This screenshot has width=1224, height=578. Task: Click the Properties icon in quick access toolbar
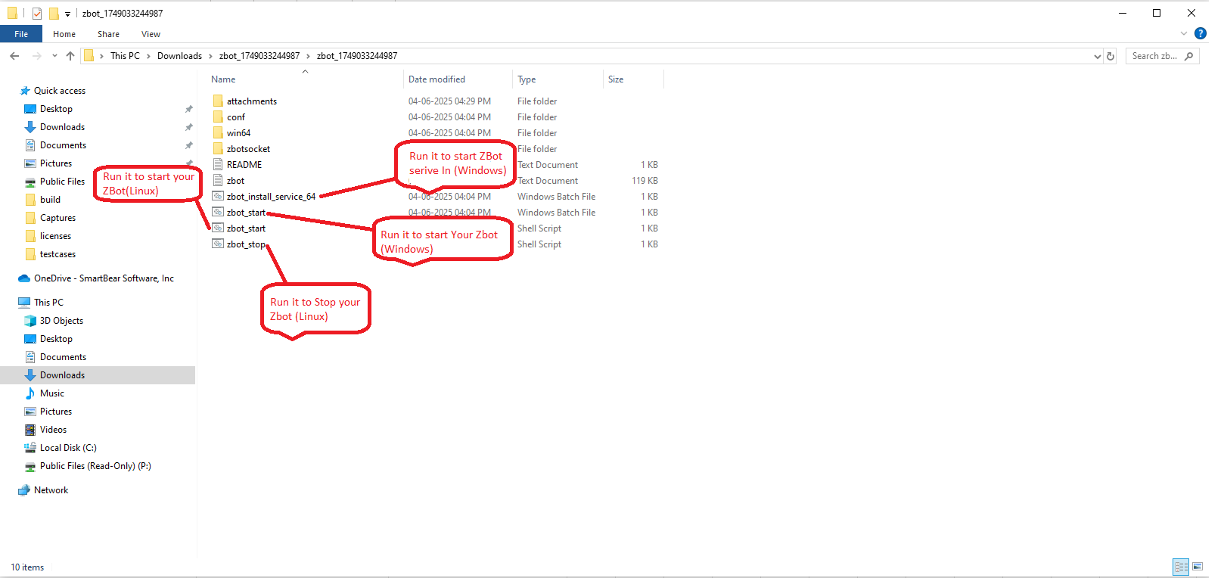(37, 13)
